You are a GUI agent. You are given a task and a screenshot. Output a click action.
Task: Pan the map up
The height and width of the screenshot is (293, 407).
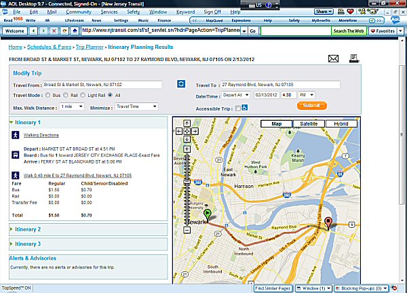187,123
